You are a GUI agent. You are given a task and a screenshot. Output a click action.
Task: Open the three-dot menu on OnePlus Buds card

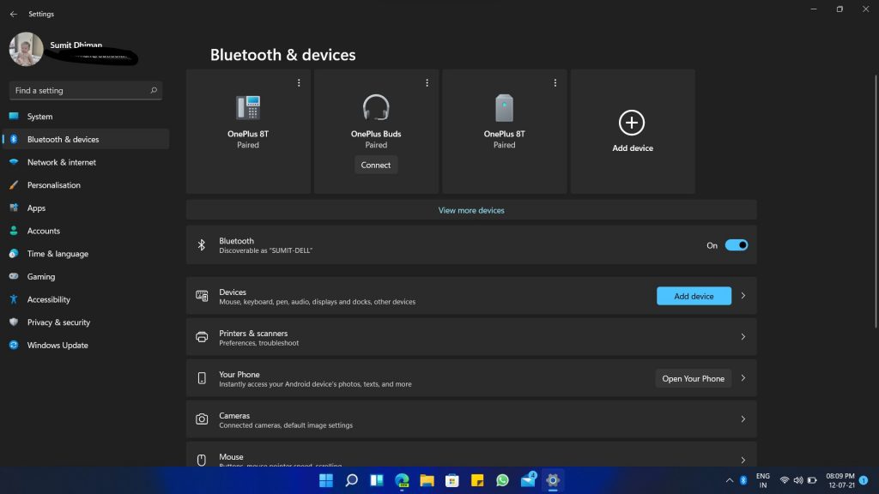pyautogui.click(x=427, y=83)
